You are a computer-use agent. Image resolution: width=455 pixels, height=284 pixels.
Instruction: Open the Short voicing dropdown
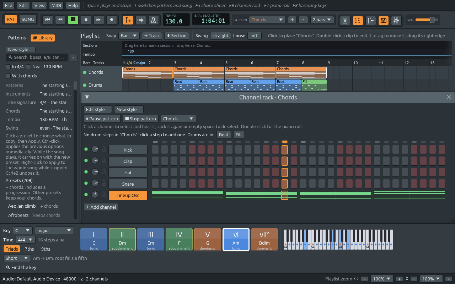click(x=17, y=258)
